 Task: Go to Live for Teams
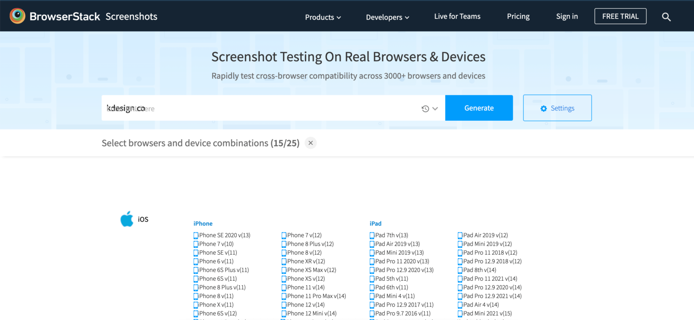coord(457,16)
